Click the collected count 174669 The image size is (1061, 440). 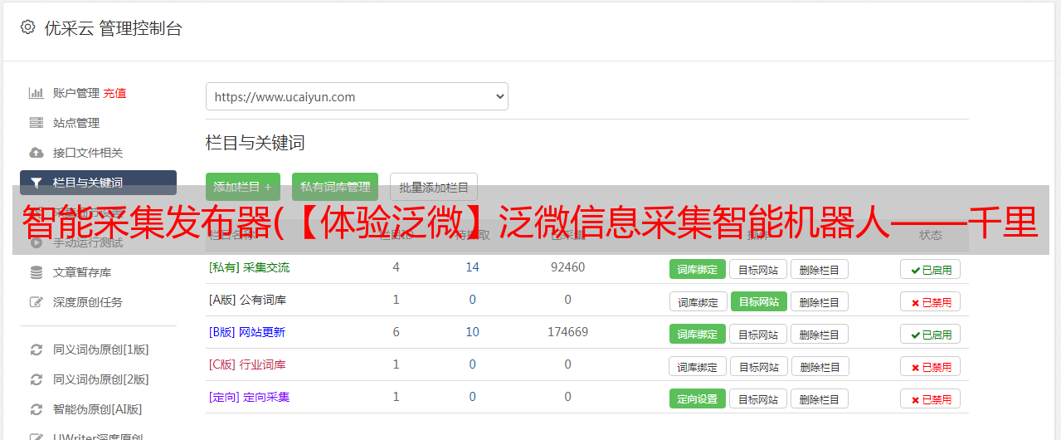567,332
